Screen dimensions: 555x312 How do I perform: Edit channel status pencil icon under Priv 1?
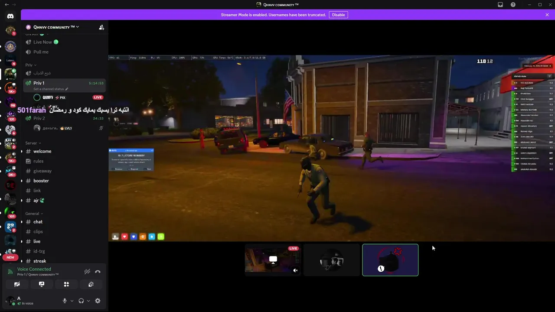point(67,89)
